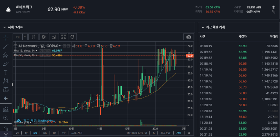Open chart settings gear at bottom right
This screenshot has width=280, height=137.
189,133
